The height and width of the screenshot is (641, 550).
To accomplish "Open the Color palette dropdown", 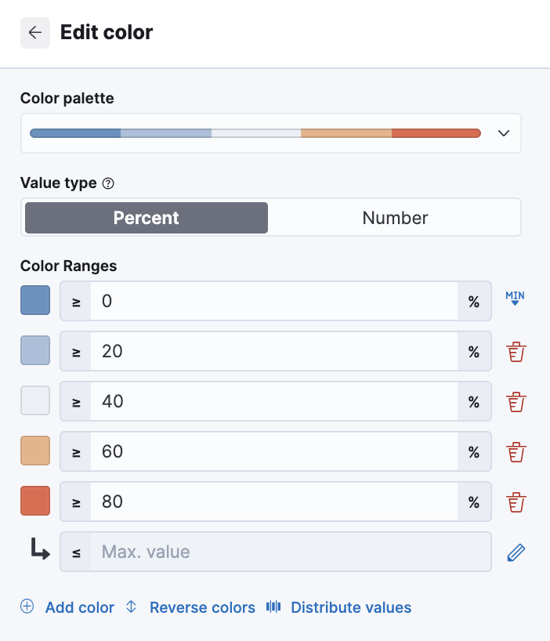I will [x=255, y=133].
